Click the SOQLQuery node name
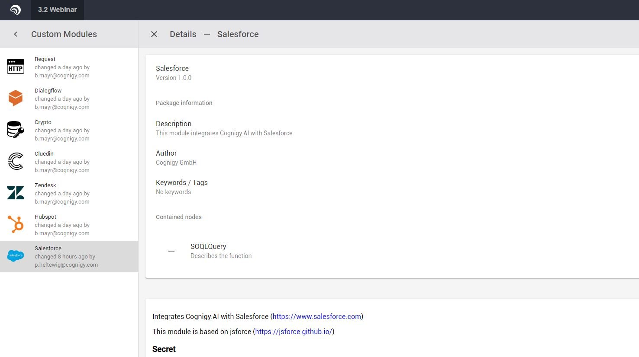 point(208,246)
